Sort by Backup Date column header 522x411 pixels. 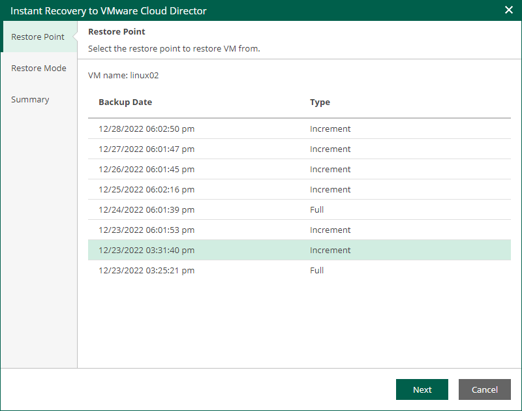(125, 102)
